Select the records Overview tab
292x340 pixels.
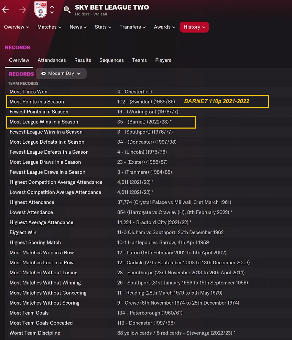(19, 60)
